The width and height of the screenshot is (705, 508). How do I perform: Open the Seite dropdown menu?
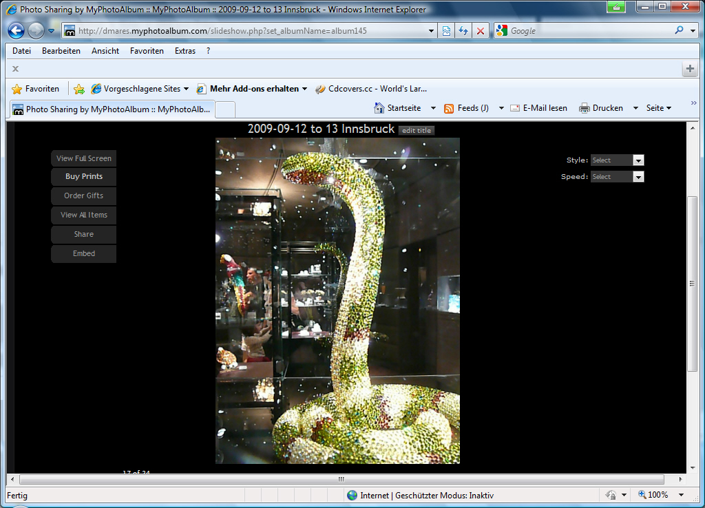coord(659,108)
